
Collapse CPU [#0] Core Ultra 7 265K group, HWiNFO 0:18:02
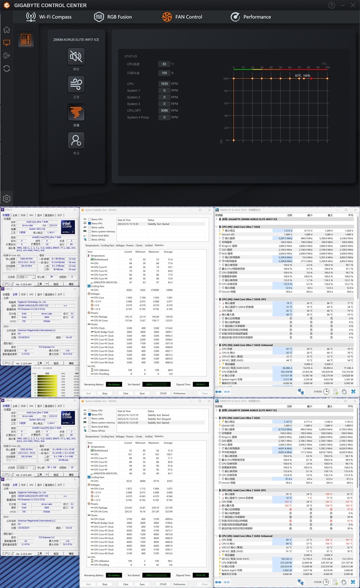217,227
